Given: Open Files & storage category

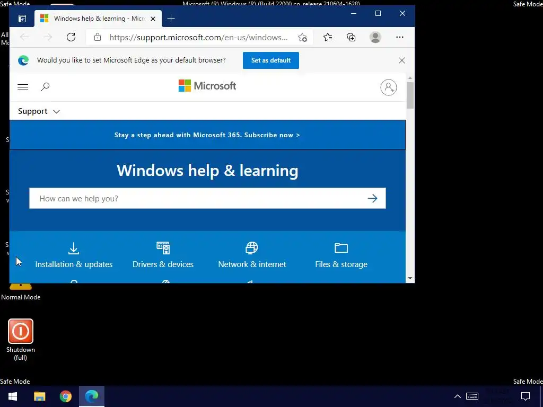Looking at the screenshot, I should point(341,255).
